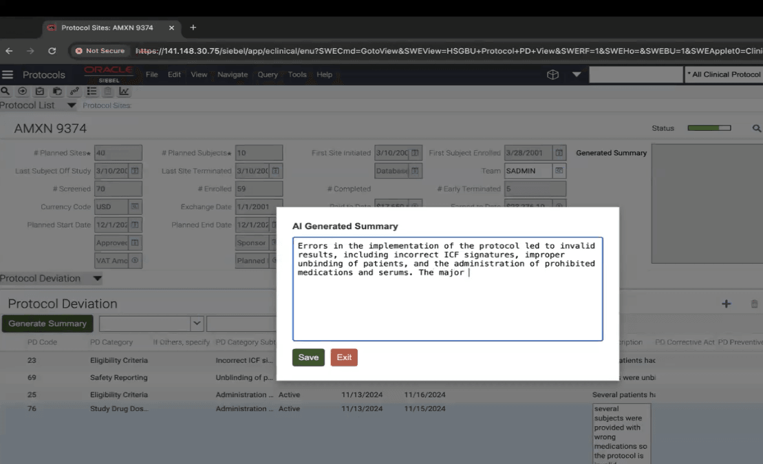Close the Protocol Sites browser tab
The width and height of the screenshot is (763, 464).
(171, 28)
